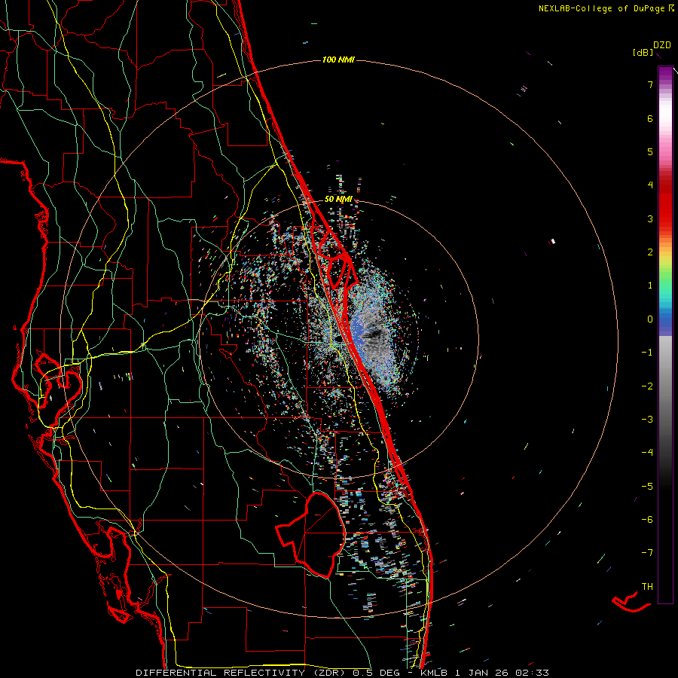This screenshot has width=678, height=678.
Task: Click the 5 value on the color scale
Action: click(650, 151)
